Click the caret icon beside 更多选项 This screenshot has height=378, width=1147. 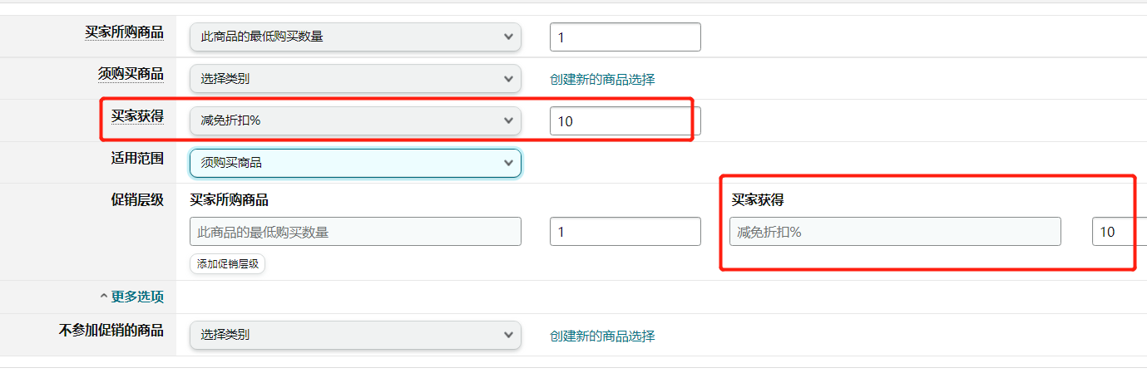pos(103,297)
